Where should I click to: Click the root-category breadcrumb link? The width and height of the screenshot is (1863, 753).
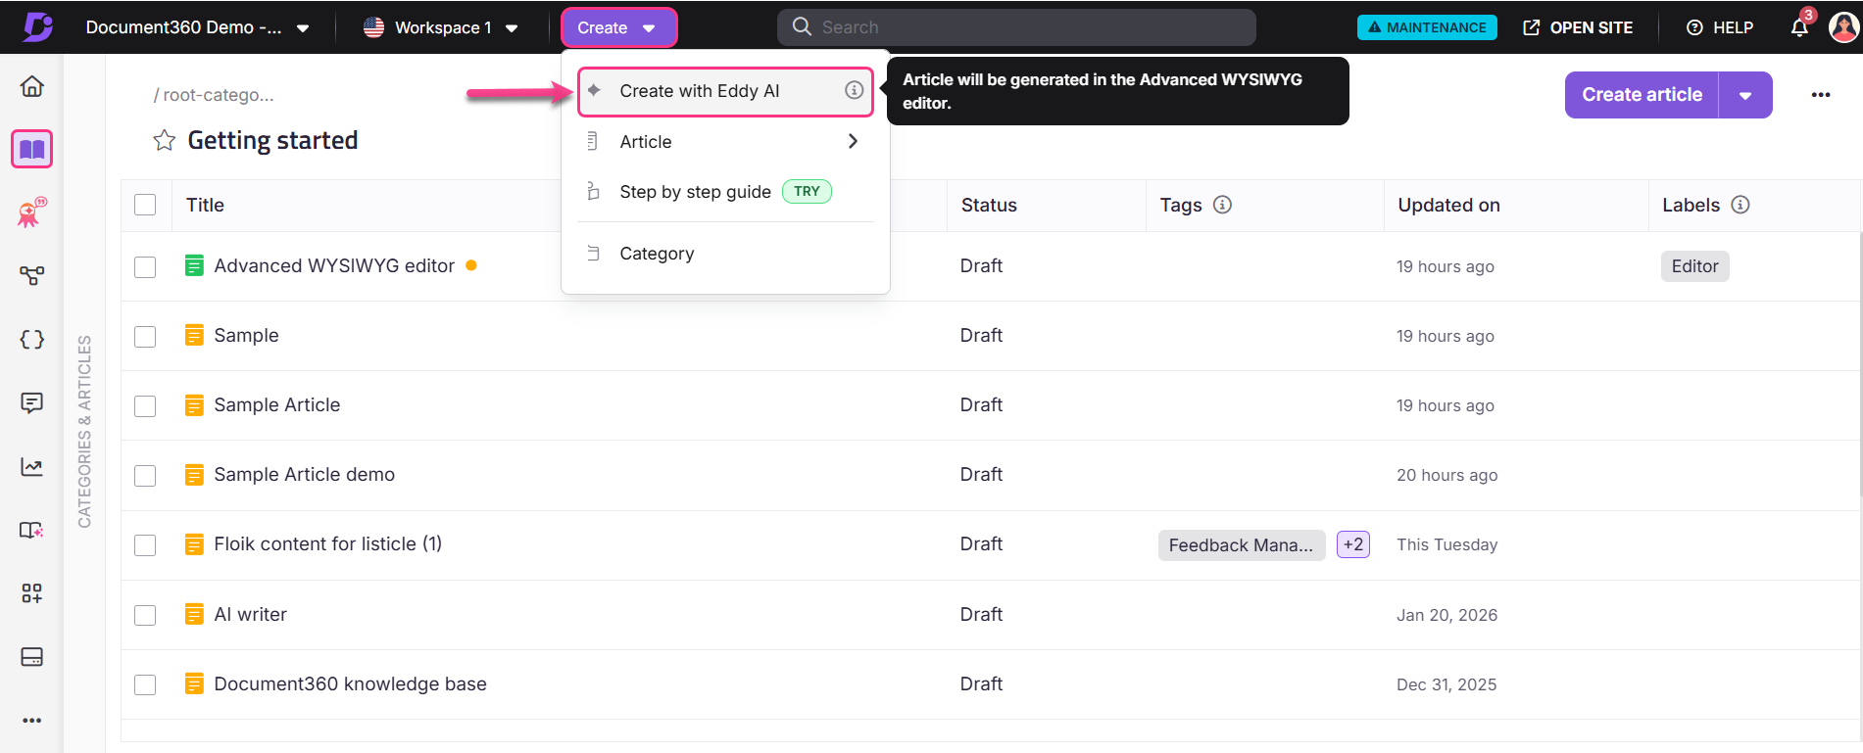(219, 95)
